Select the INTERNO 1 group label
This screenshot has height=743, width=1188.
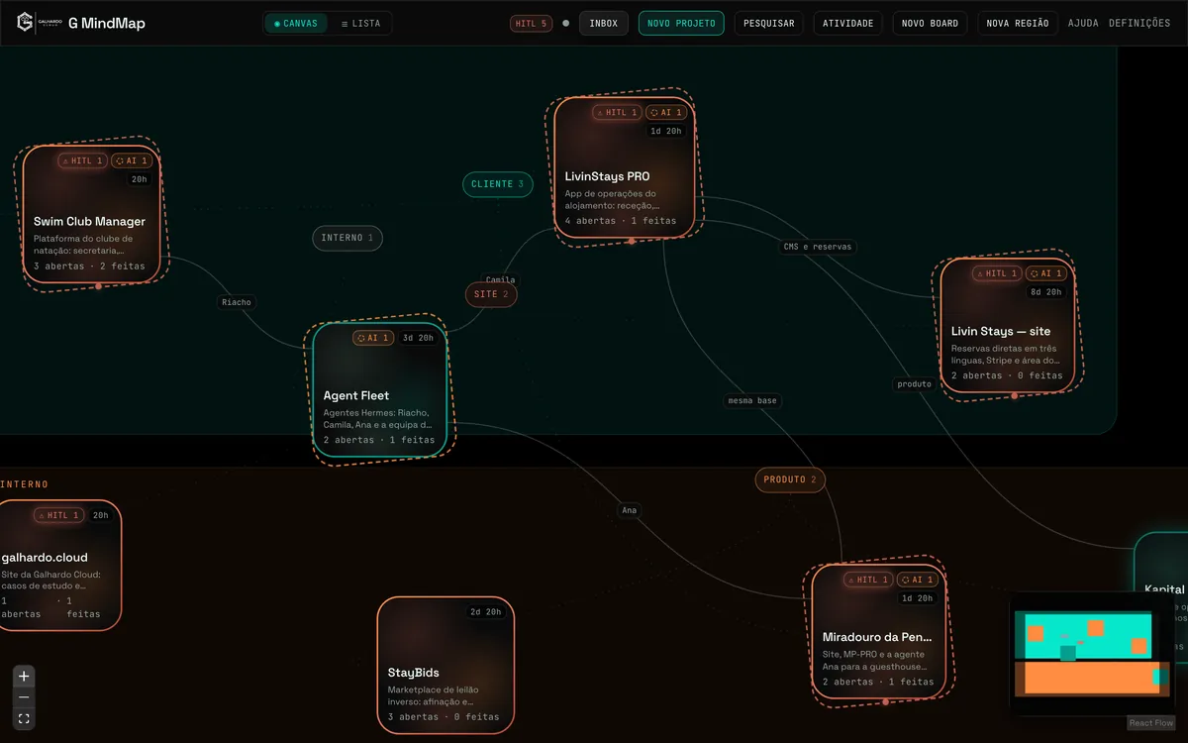pos(347,238)
